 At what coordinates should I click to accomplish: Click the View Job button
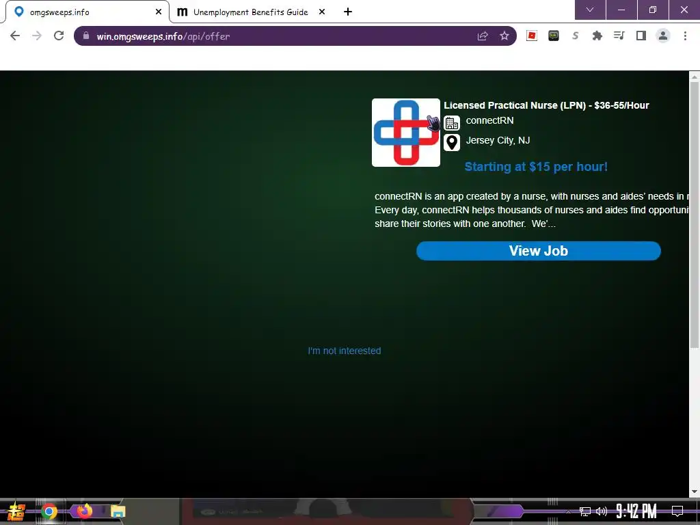[539, 251]
